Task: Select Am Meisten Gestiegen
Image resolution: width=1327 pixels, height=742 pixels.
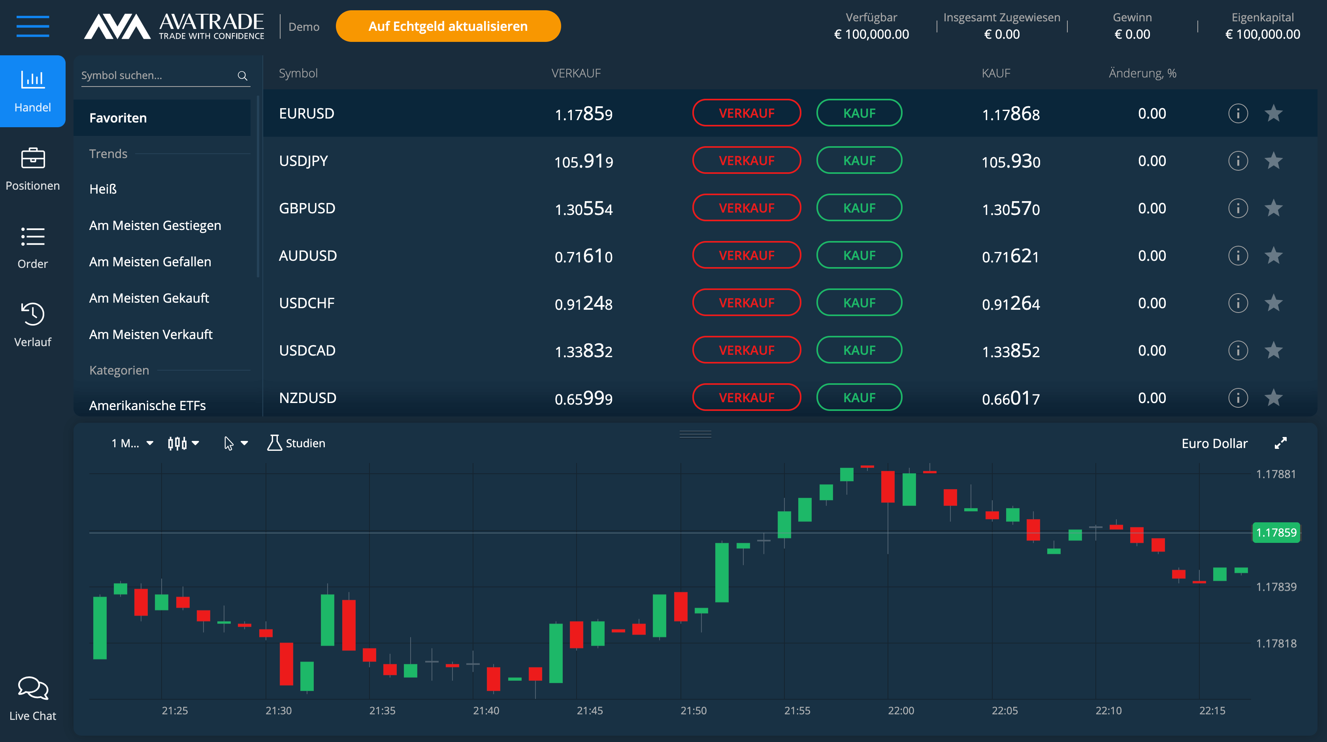Action: [155, 226]
